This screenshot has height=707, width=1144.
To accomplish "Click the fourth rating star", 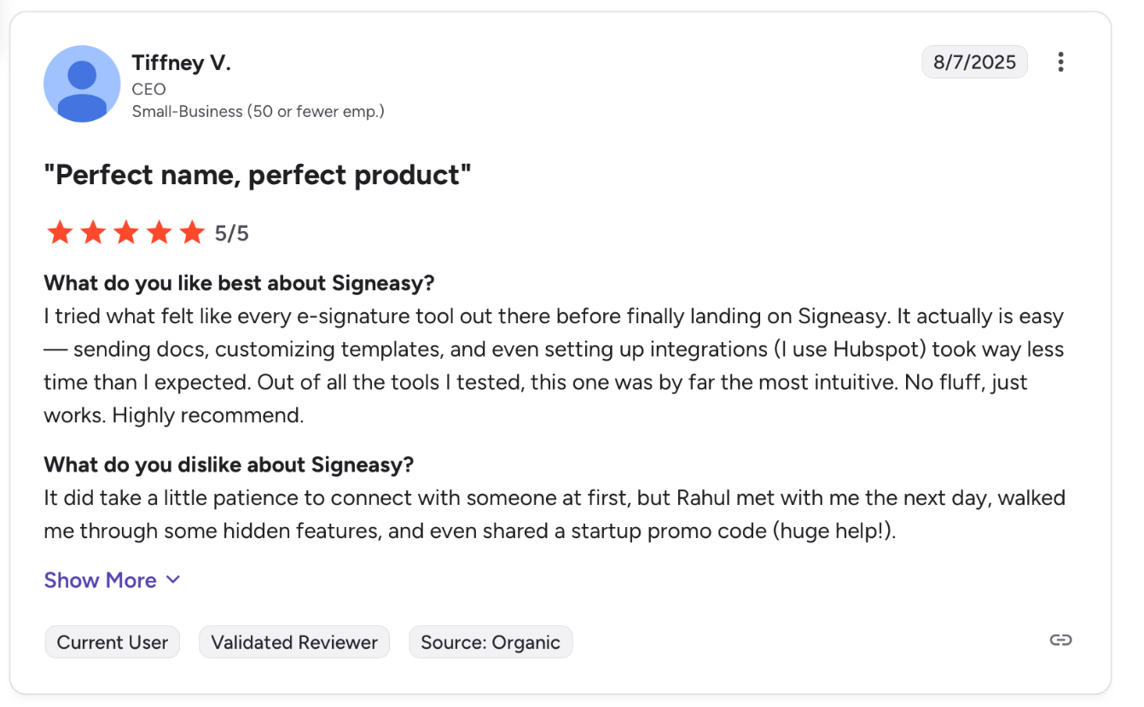I will 160,232.
